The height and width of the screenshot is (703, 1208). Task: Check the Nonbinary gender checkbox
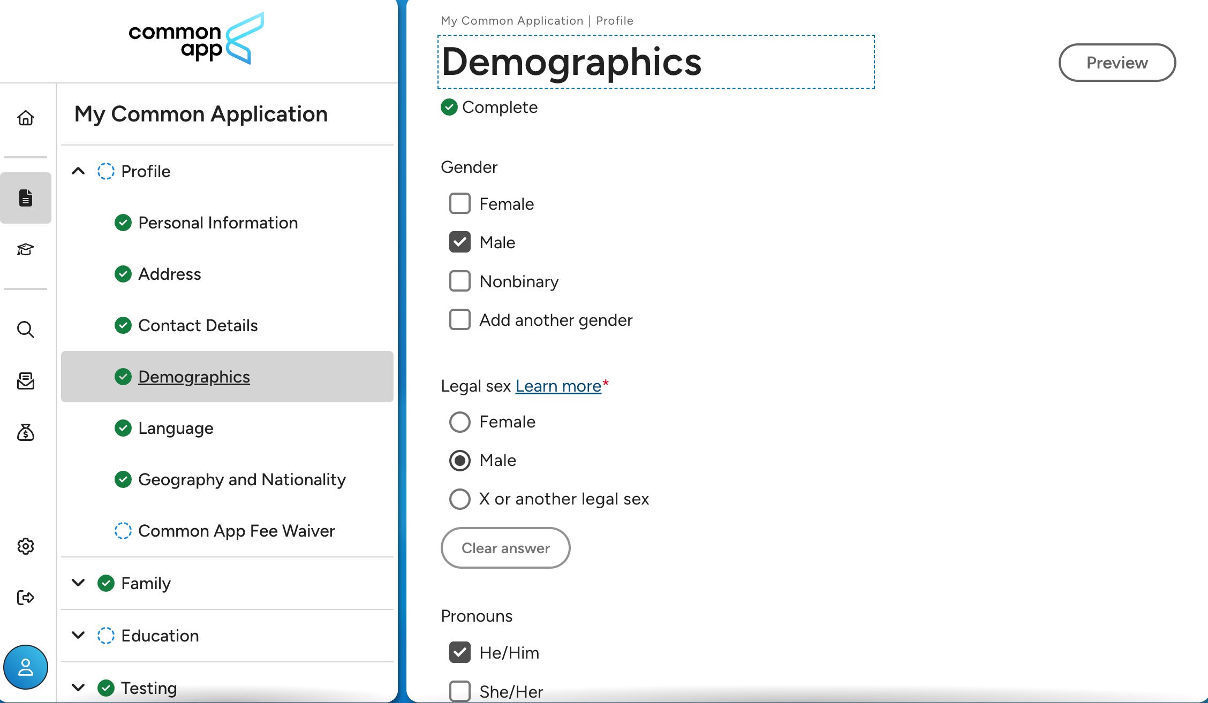[x=460, y=281]
